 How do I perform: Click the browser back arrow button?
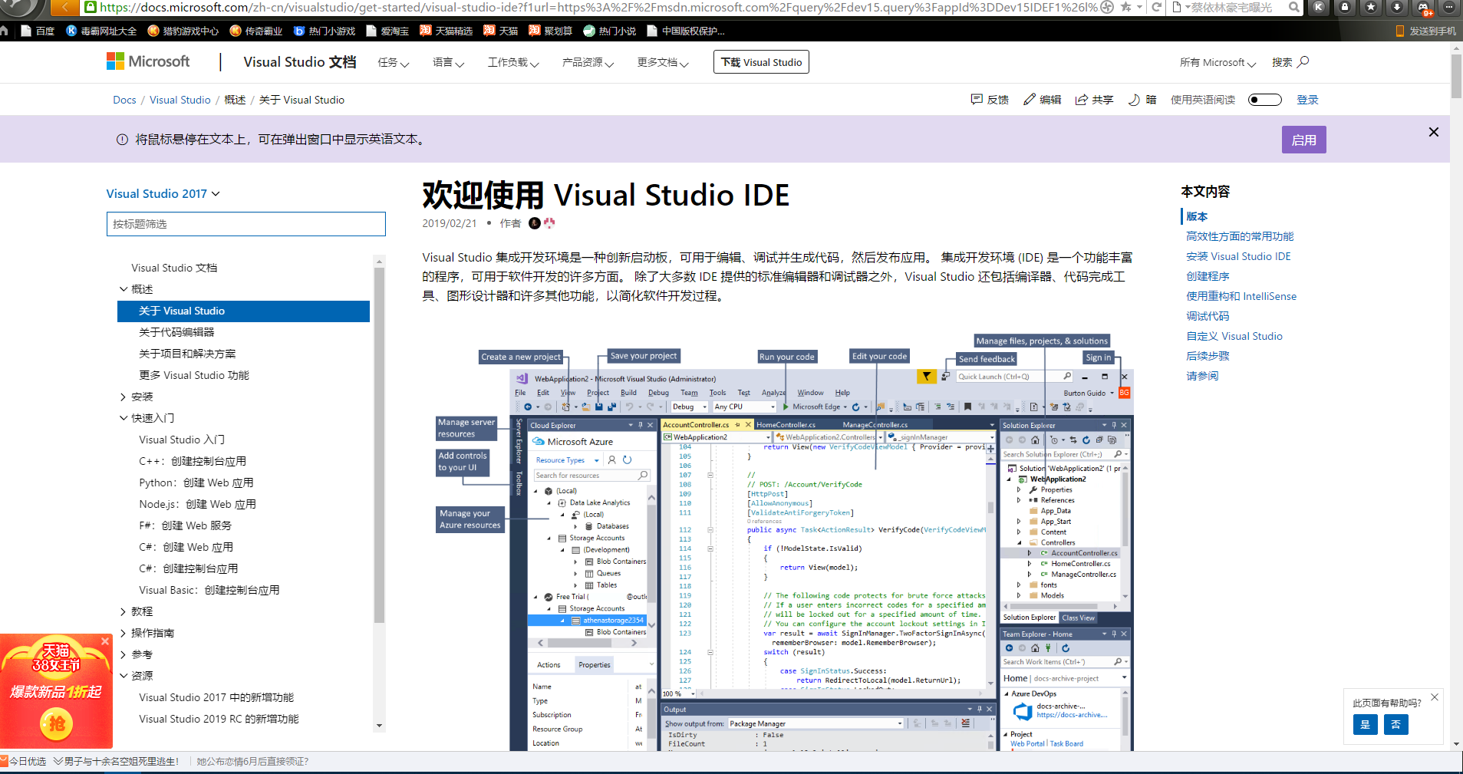[x=65, y=7]
